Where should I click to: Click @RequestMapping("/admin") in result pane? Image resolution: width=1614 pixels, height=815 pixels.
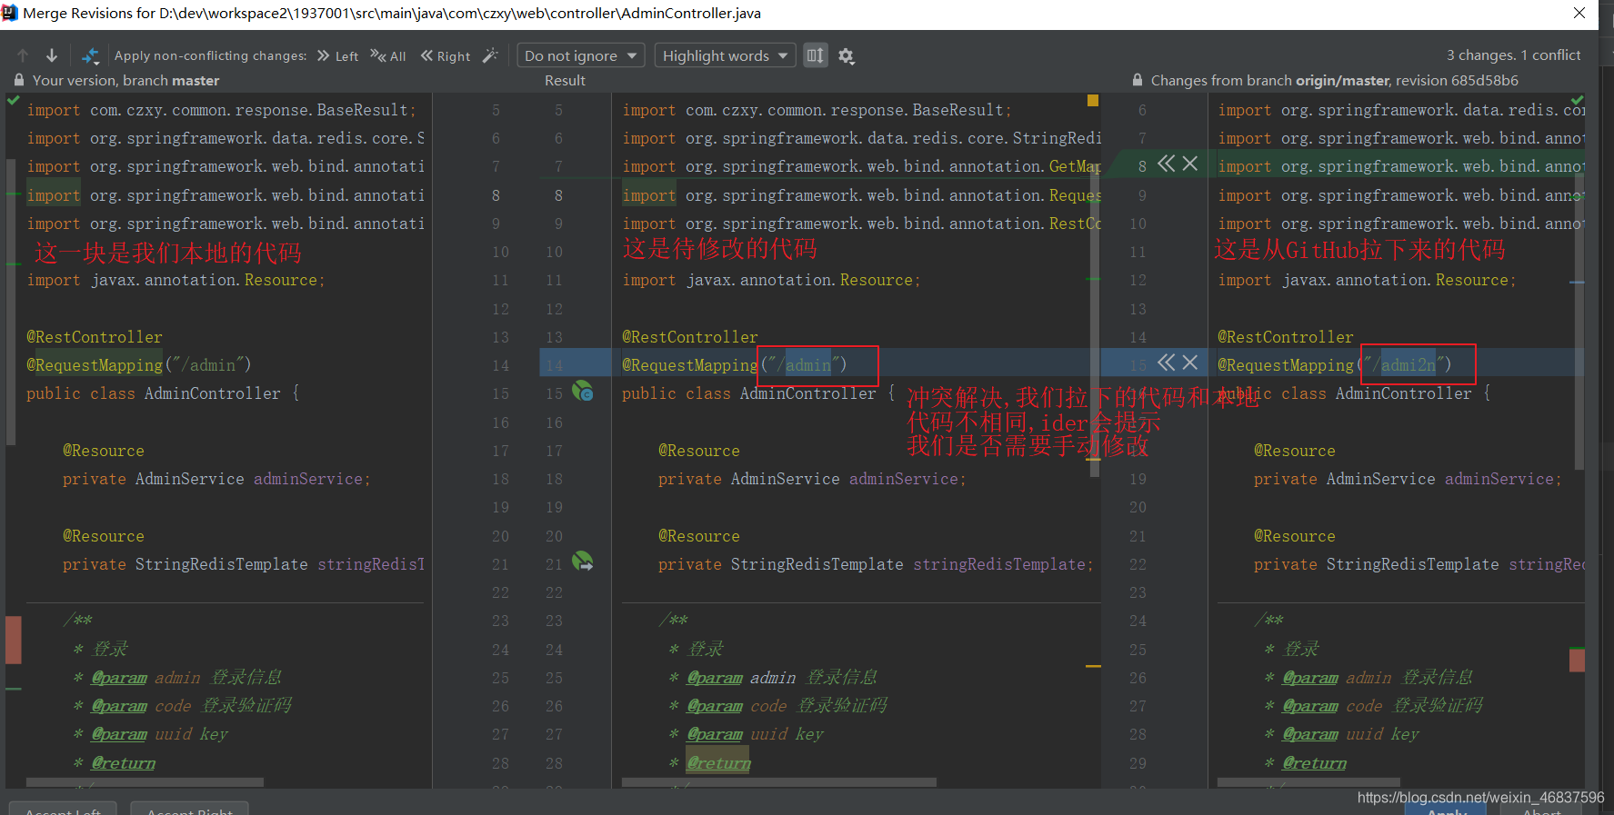click(x=735, y=365)
